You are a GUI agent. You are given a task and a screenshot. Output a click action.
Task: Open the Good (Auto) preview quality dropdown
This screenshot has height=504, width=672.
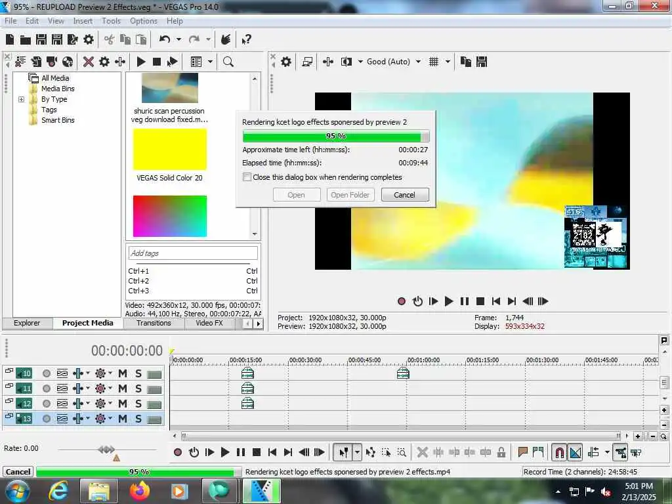418,62
